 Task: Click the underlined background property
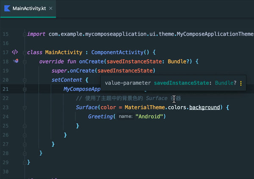coord(204,107)
